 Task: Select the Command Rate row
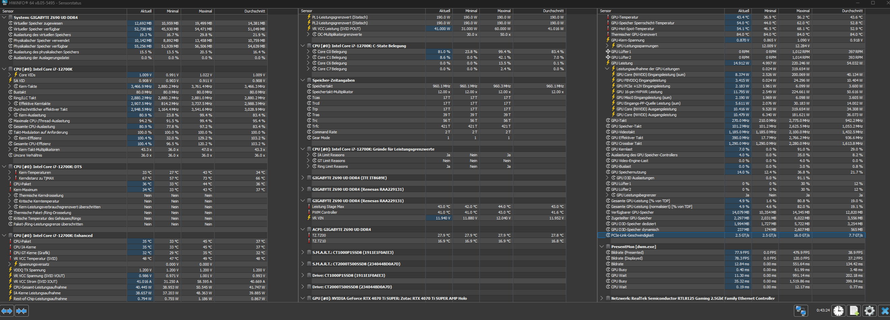point(432,132)
